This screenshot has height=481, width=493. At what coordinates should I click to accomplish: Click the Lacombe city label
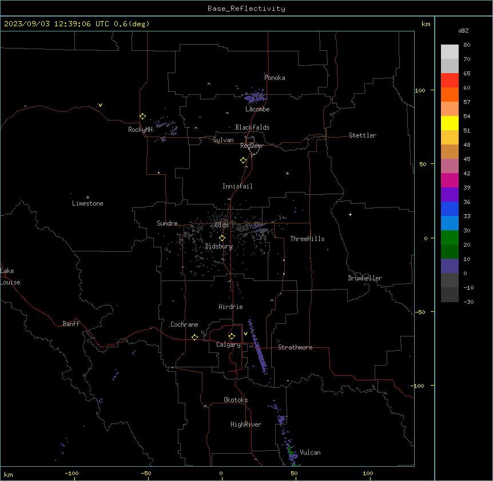257,109
